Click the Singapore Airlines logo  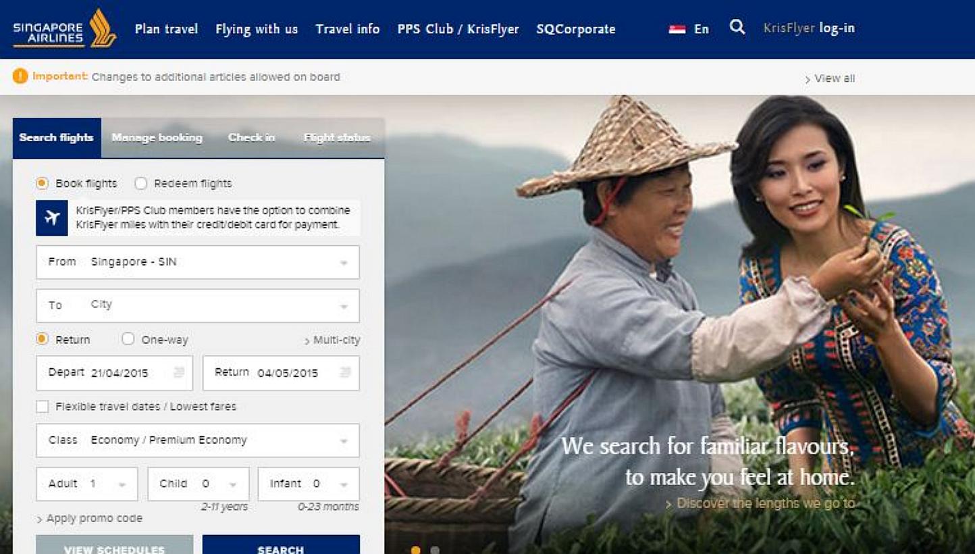(65, 28)
